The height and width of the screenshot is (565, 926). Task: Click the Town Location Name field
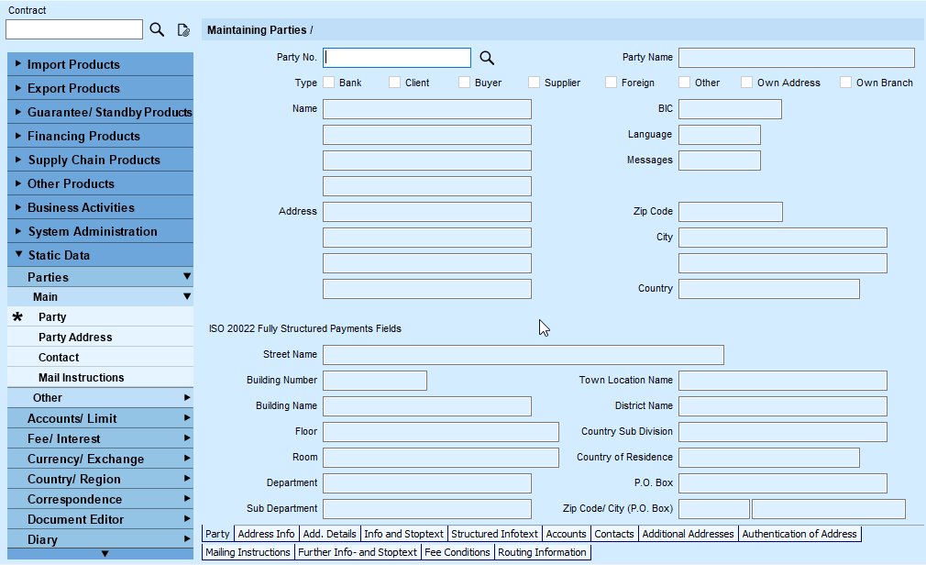[x=782, y=381]
